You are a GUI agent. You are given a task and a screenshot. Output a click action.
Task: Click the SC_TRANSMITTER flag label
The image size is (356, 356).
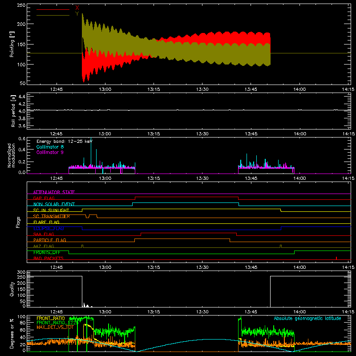52,216
